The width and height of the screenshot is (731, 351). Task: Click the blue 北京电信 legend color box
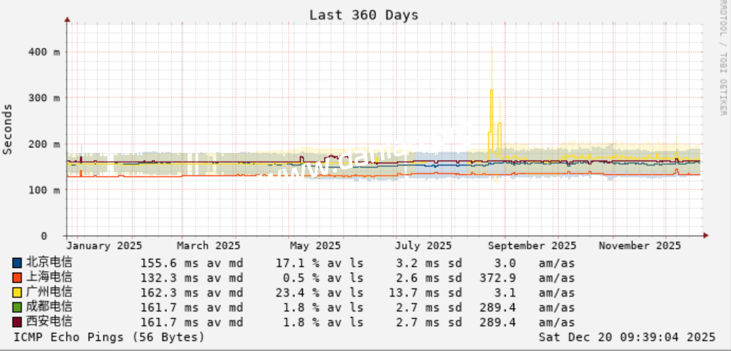pos(18,263)
